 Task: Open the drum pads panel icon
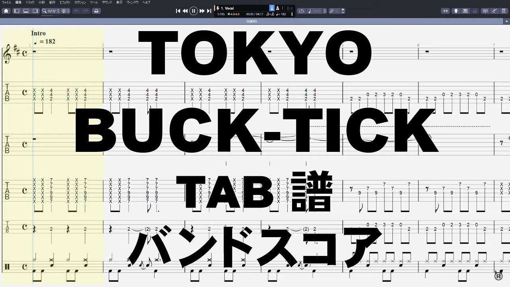(474, 11)
